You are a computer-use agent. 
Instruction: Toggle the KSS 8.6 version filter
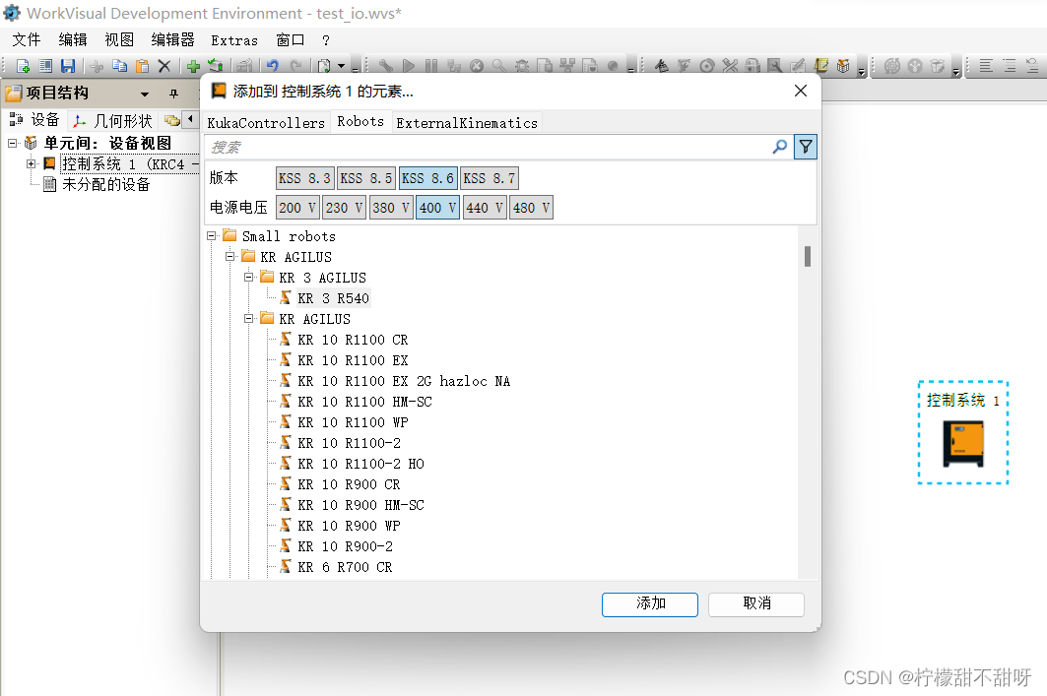pos(428,178)
